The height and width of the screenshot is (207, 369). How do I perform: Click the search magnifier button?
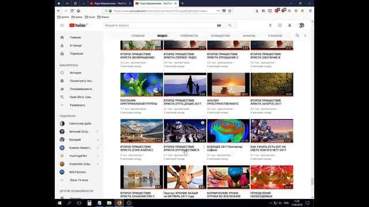[229, 25]
